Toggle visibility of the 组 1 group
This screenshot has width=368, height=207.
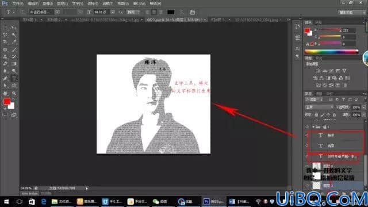click(x=306, y=127)
